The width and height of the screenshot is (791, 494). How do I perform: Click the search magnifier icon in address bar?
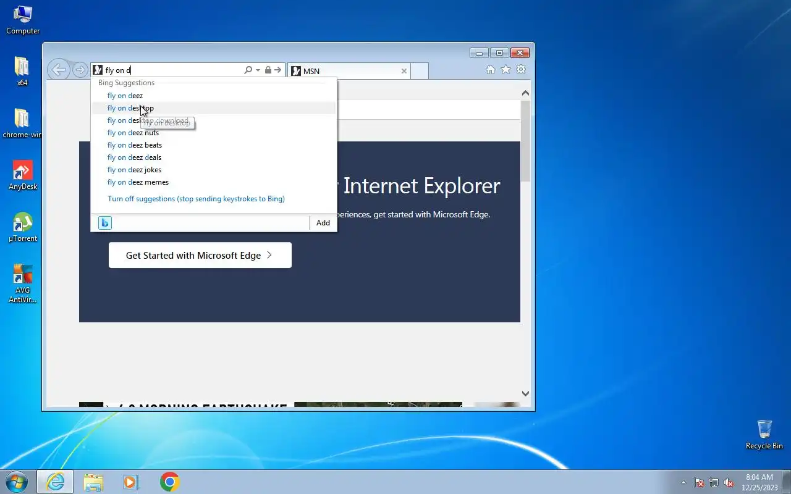click(x=248, y=70)
